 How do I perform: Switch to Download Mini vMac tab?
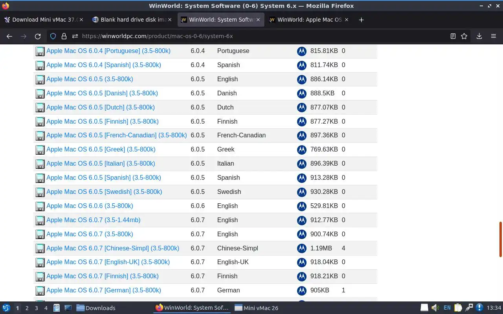click(x=44, y=20)
